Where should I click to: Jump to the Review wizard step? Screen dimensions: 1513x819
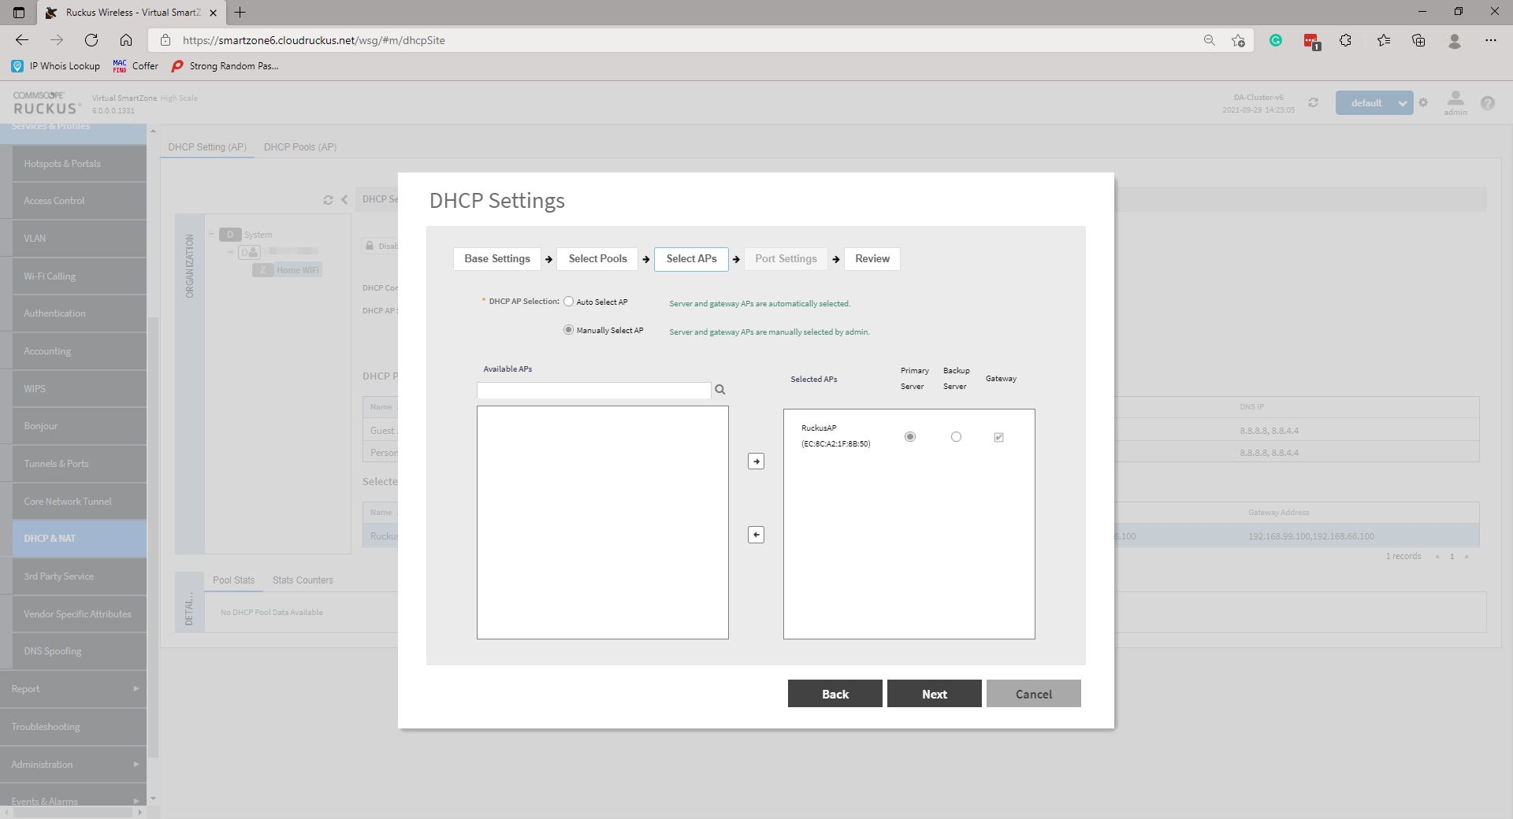pos(872,259)
